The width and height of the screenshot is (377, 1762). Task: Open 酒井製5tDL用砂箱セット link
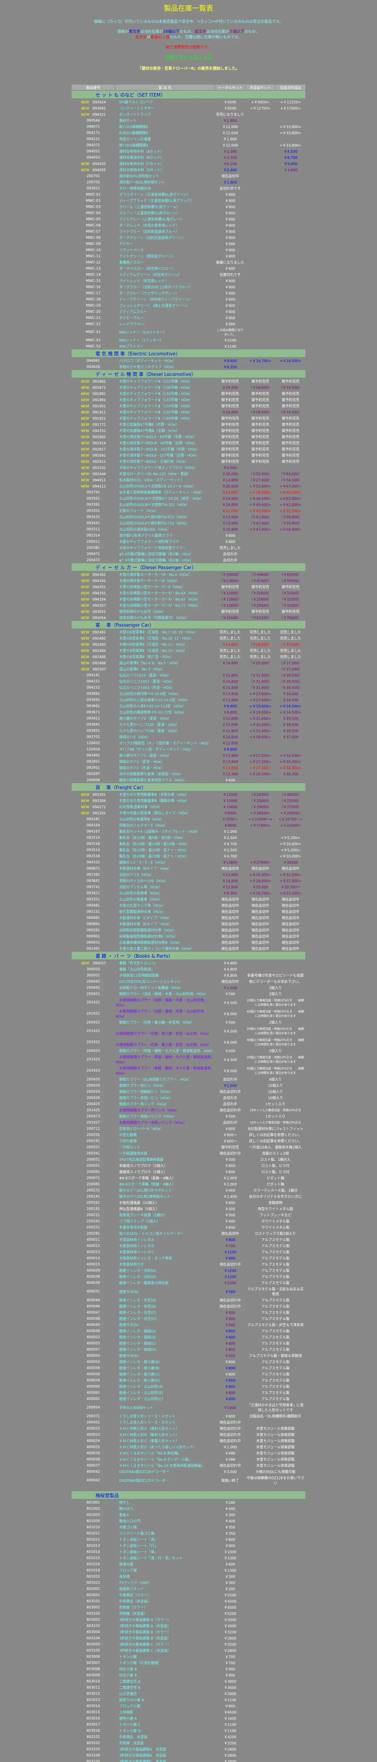[139, 176]
